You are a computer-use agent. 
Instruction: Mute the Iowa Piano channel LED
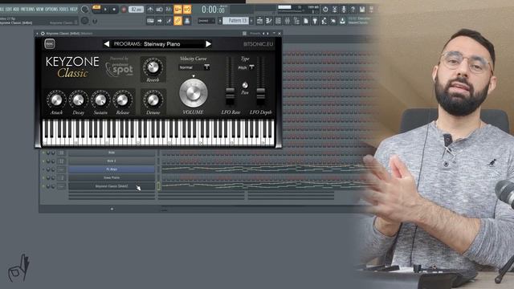coord(43,177)
